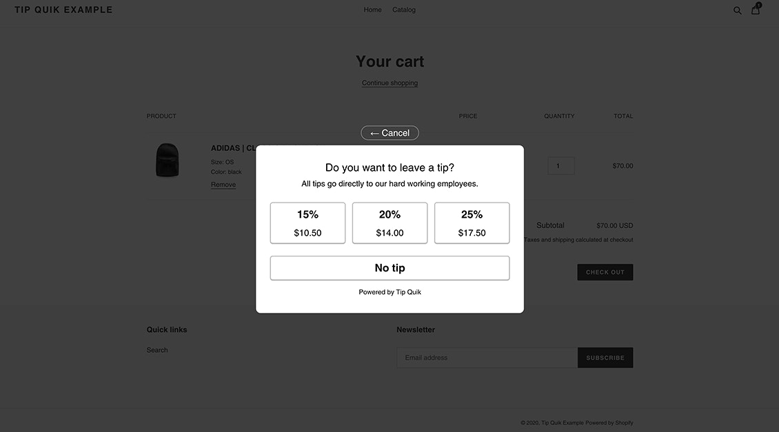This screenshot has width=779, height=432.
Task: Click the quantity input field
Action: pyautogui.click(x=560, y=166)
